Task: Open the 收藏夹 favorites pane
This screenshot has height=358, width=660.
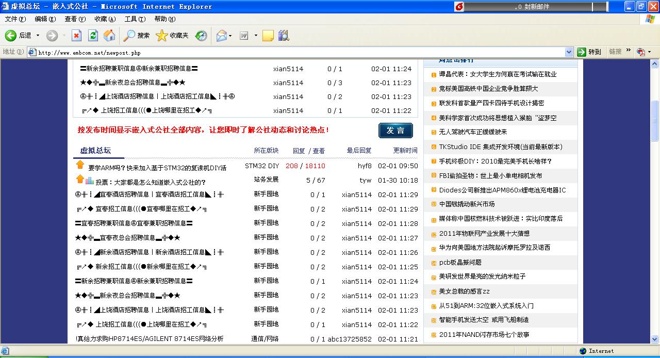Action: 172,36
